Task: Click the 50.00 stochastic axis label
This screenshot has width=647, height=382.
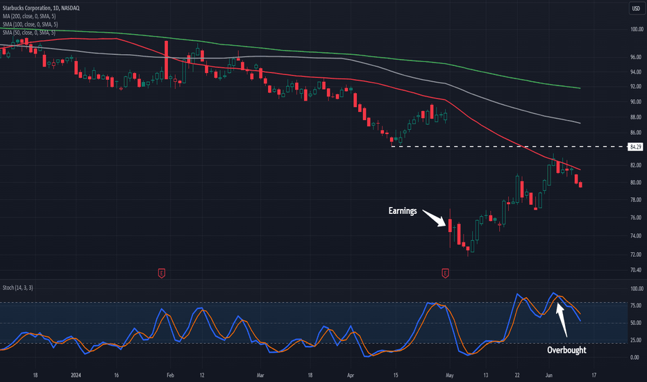Action: click(637, 323)
